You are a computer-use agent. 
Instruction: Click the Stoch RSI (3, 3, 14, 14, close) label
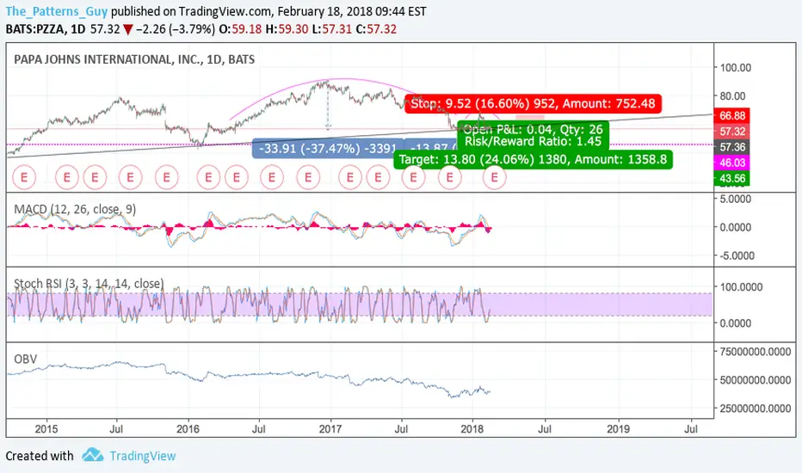coord(89,283)
